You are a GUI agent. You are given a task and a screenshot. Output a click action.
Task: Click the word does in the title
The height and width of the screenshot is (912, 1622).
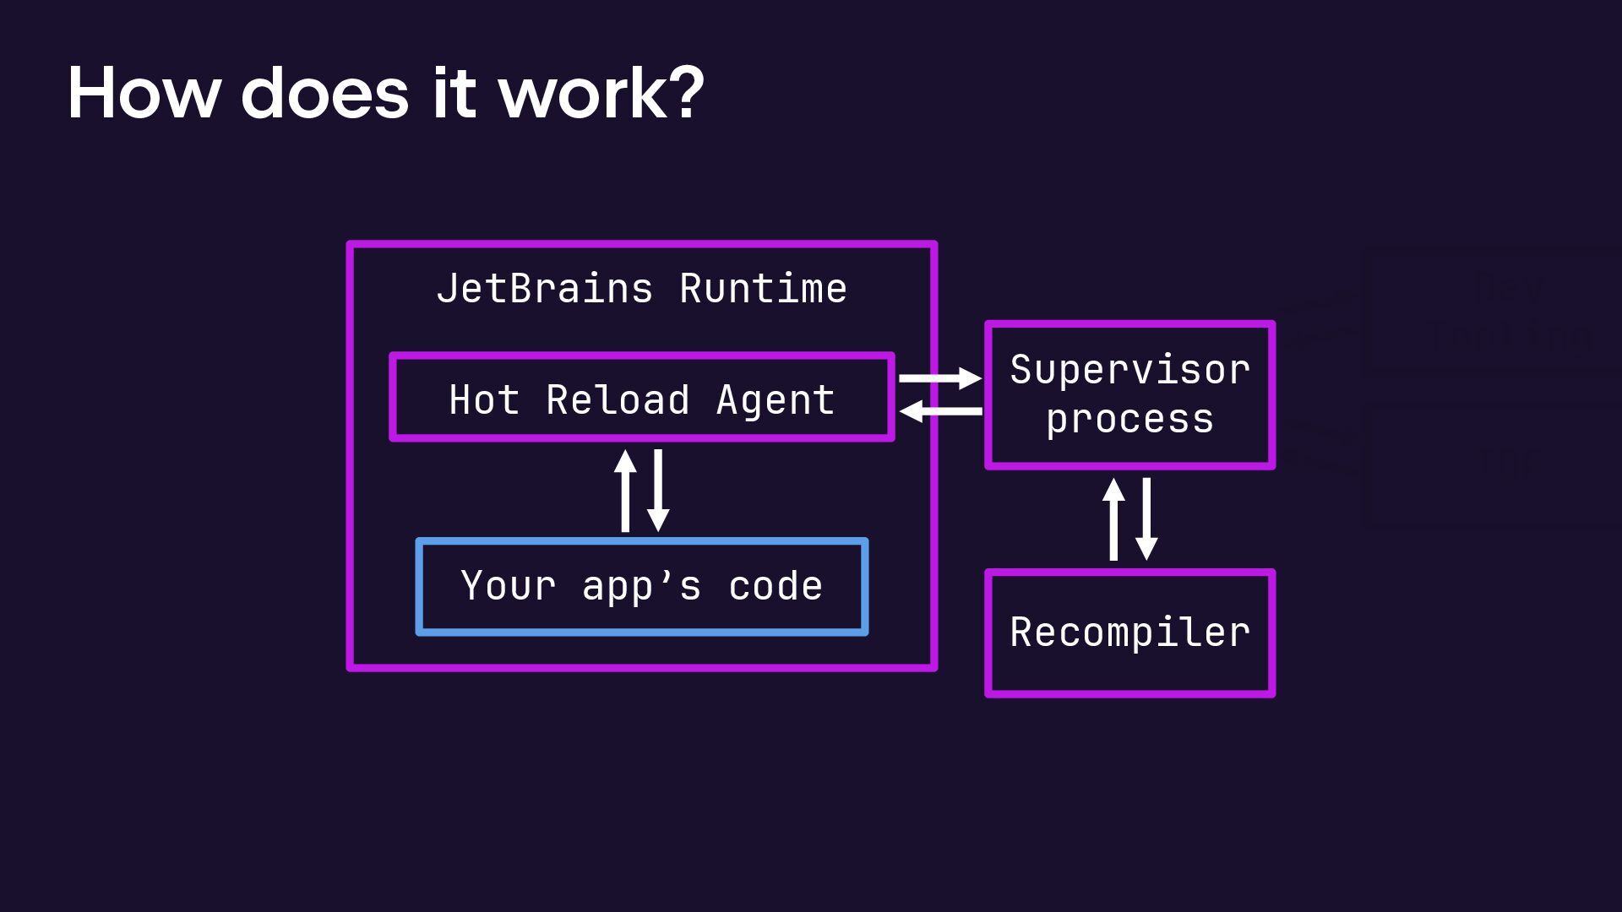pos(324,93)
